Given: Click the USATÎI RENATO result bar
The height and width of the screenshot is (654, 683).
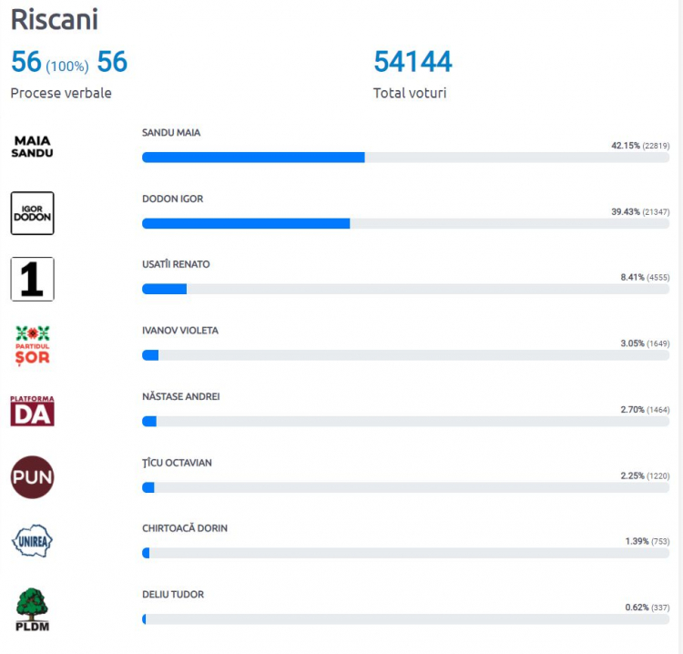Looking at the screenshot, I should click(405, 289).
